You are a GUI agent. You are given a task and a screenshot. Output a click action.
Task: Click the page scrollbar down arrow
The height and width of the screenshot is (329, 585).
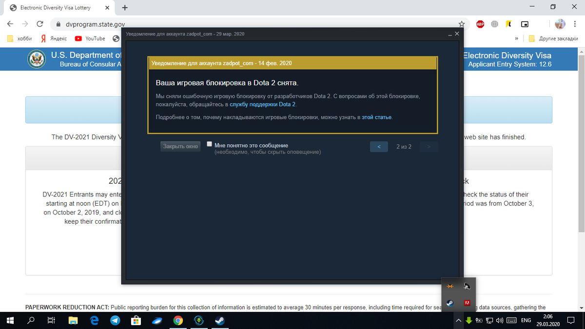[x=581, y=308]
